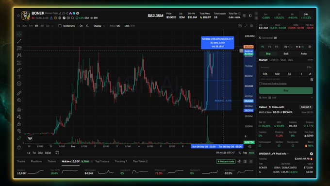
Task: Open the Fibonacci retracement tool
Action: pyautogui.click(x=19, y=48)
